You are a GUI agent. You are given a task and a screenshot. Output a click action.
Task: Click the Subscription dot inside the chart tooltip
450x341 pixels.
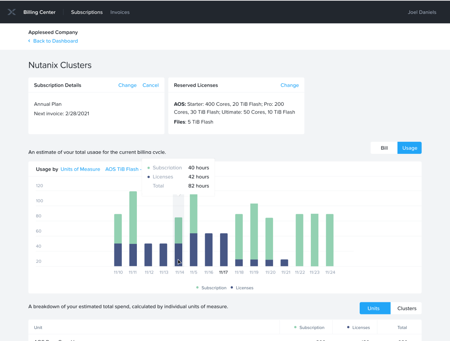coord(149,168)
